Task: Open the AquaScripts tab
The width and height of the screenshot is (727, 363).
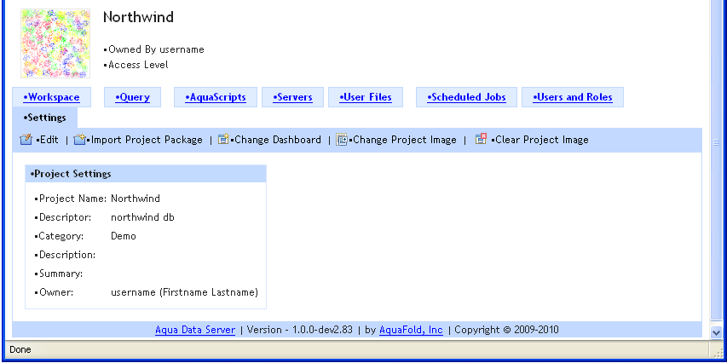Action: (216, 97)
